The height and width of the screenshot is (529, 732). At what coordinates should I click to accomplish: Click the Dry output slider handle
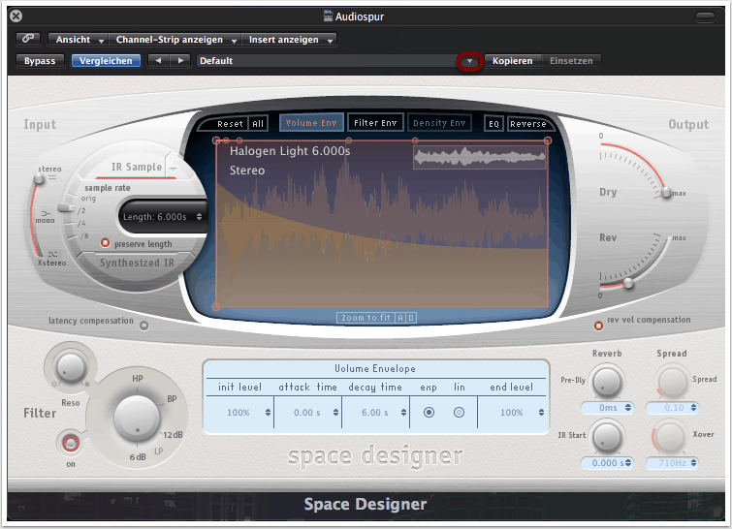(x=666, y=194)
